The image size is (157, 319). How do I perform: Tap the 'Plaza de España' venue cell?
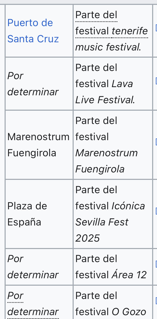point(27,214)
